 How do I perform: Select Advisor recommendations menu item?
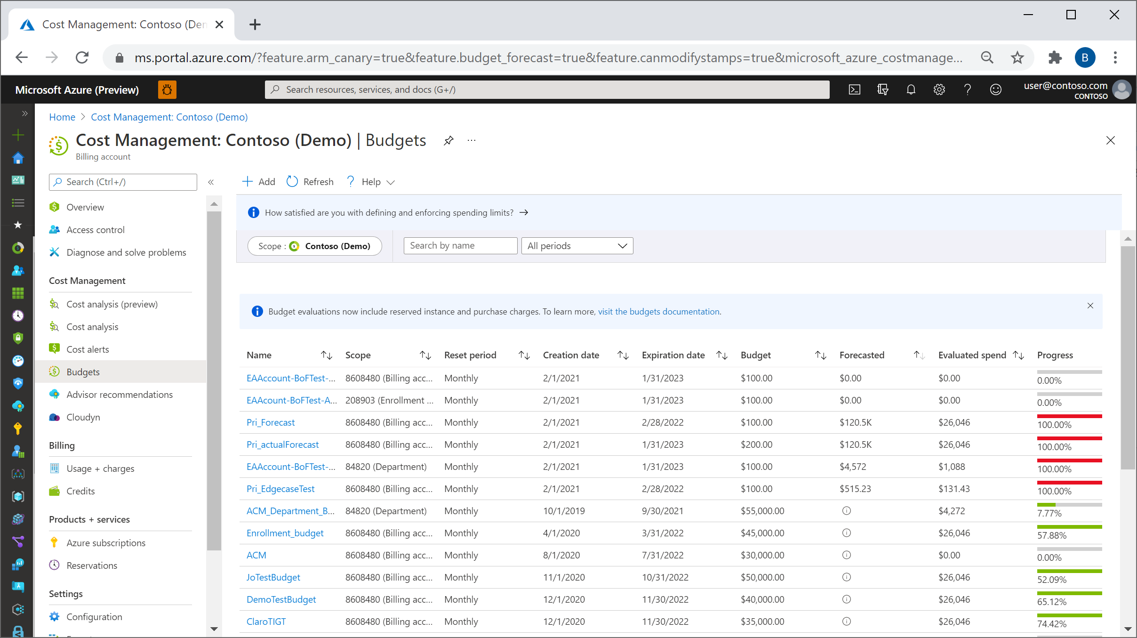(120, 394)
